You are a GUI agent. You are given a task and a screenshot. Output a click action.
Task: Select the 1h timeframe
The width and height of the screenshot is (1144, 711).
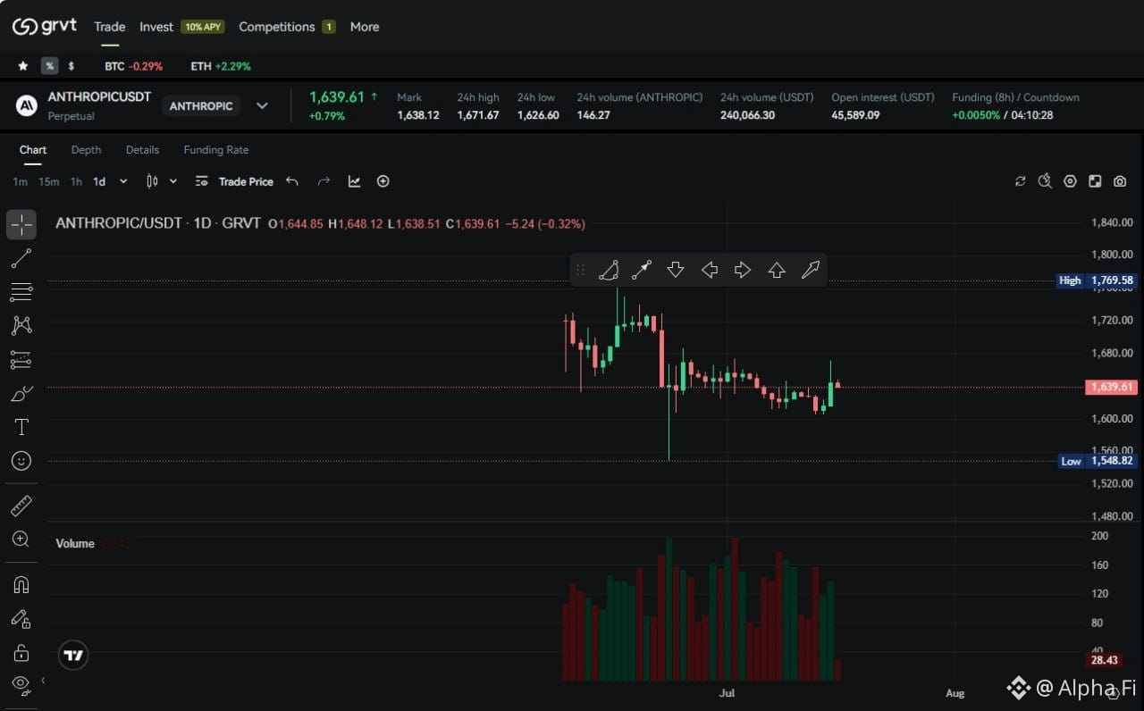pos(76,181)
